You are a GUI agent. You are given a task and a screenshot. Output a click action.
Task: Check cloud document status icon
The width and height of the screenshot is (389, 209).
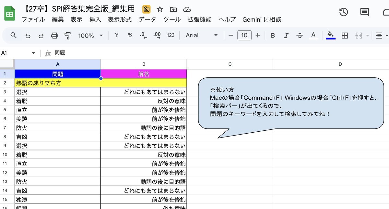(x=187, y=9)
